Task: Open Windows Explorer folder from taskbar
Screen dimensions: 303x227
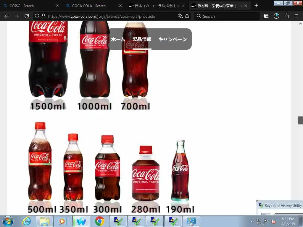Action: pos(45,221)
